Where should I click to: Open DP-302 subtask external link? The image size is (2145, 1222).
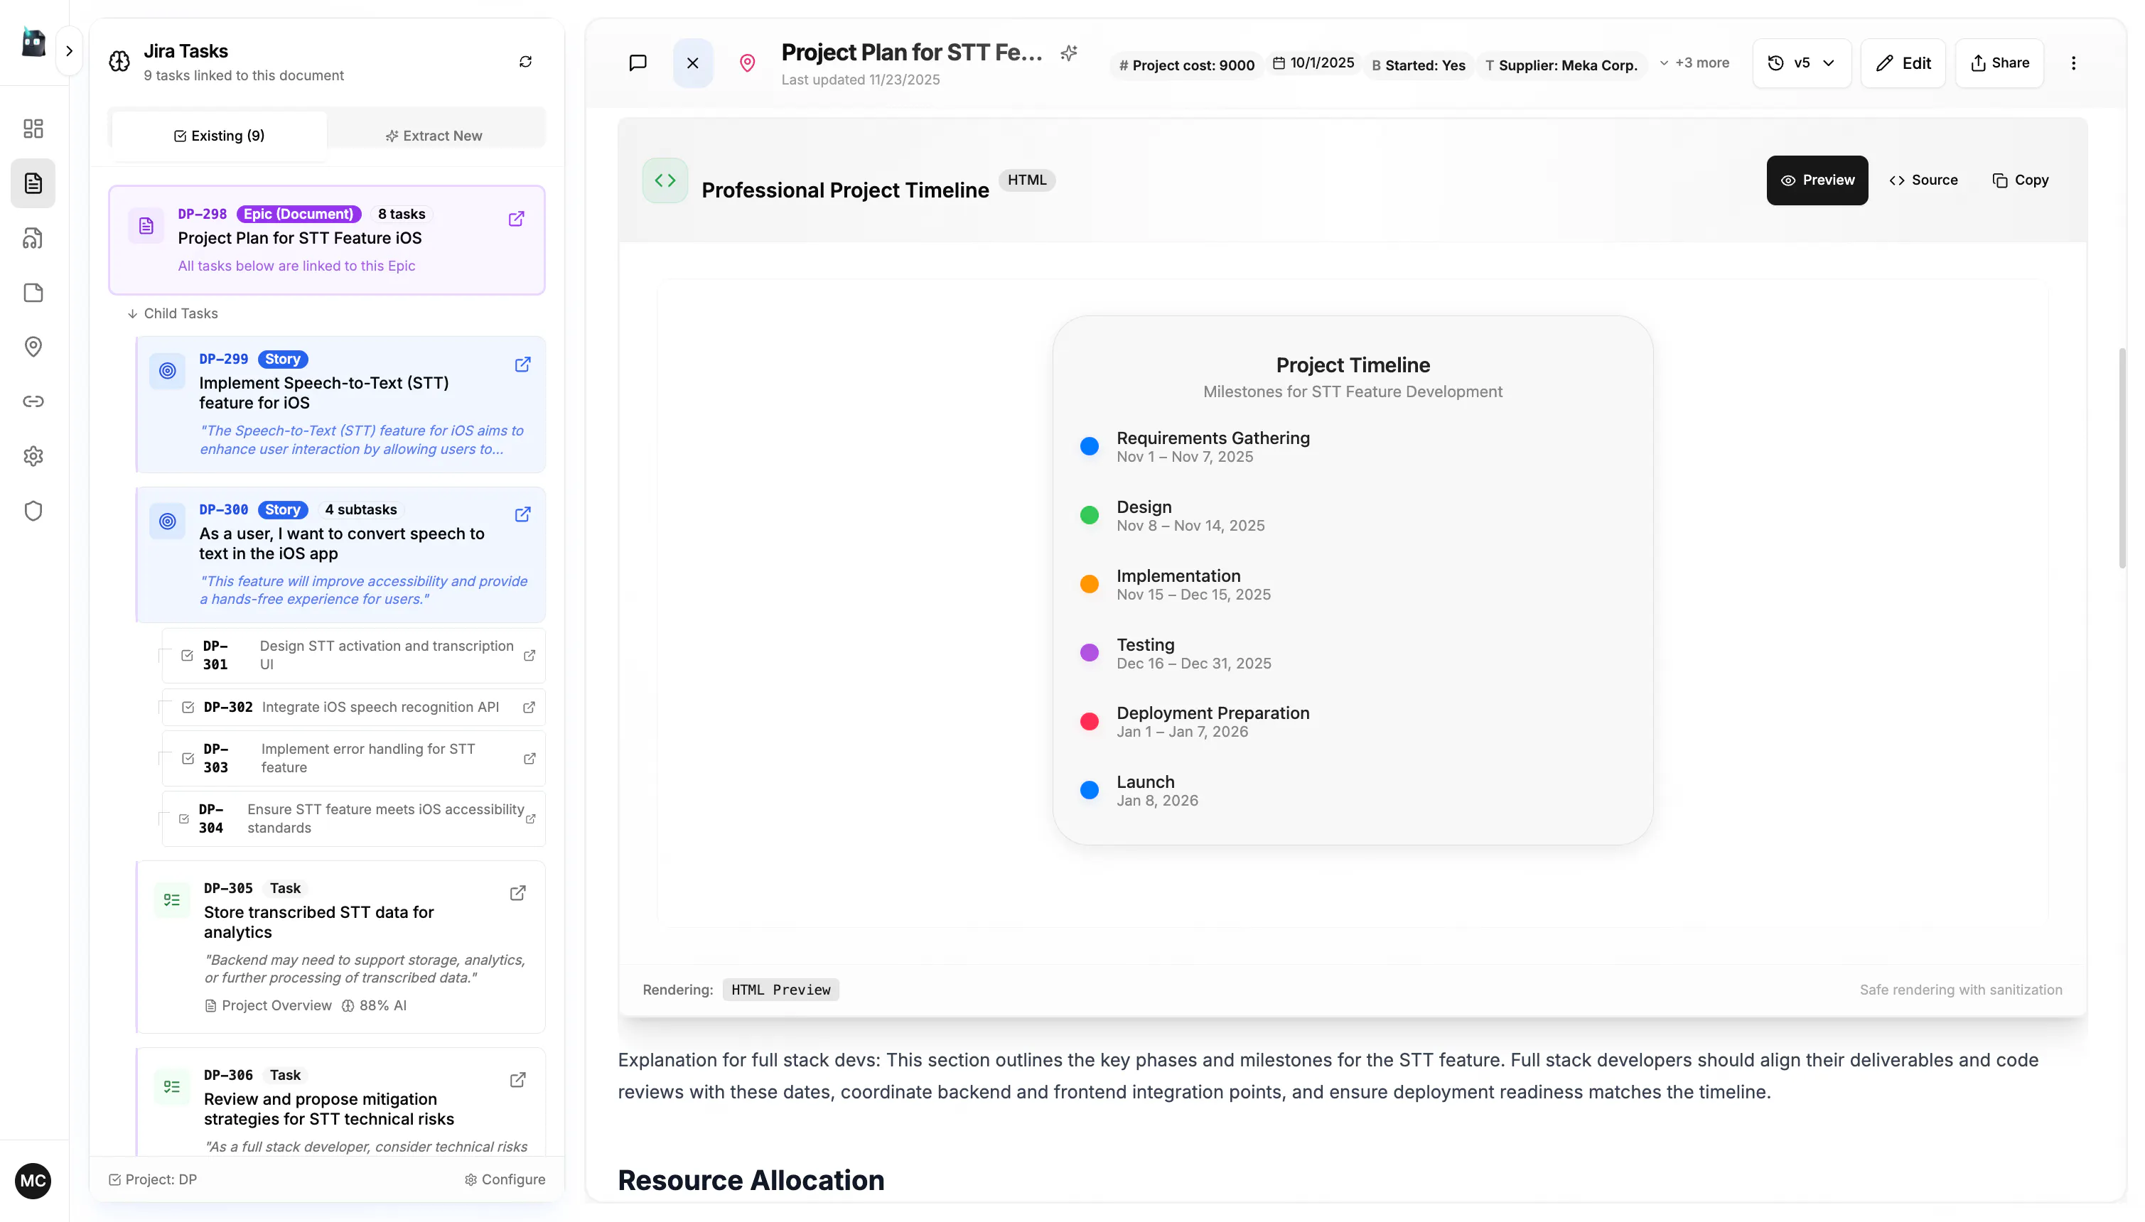(x=529, y=708)
